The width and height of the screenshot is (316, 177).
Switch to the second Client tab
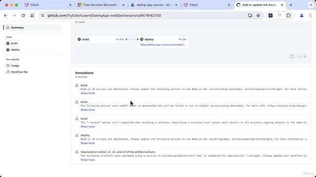tap(207, 5)
